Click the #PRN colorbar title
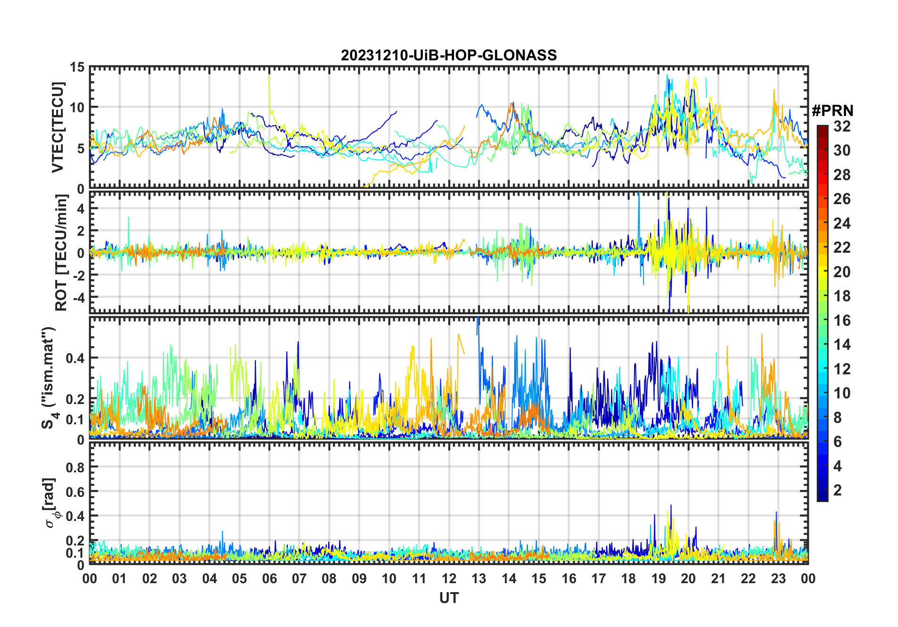 (x=832, y=111)
